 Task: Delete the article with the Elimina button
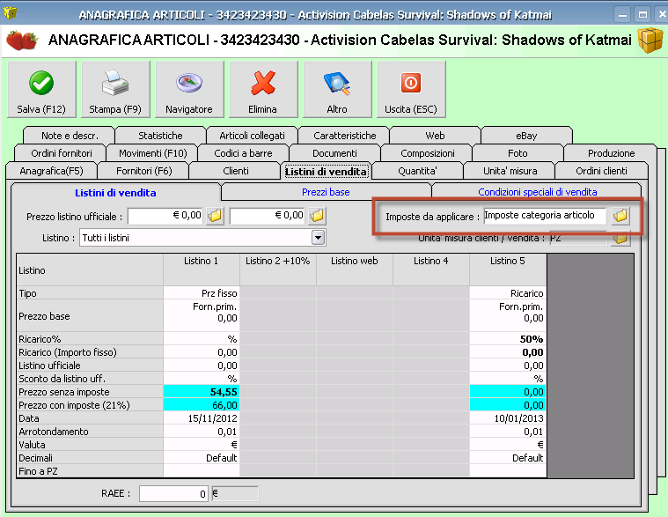(x=262, y=92)
